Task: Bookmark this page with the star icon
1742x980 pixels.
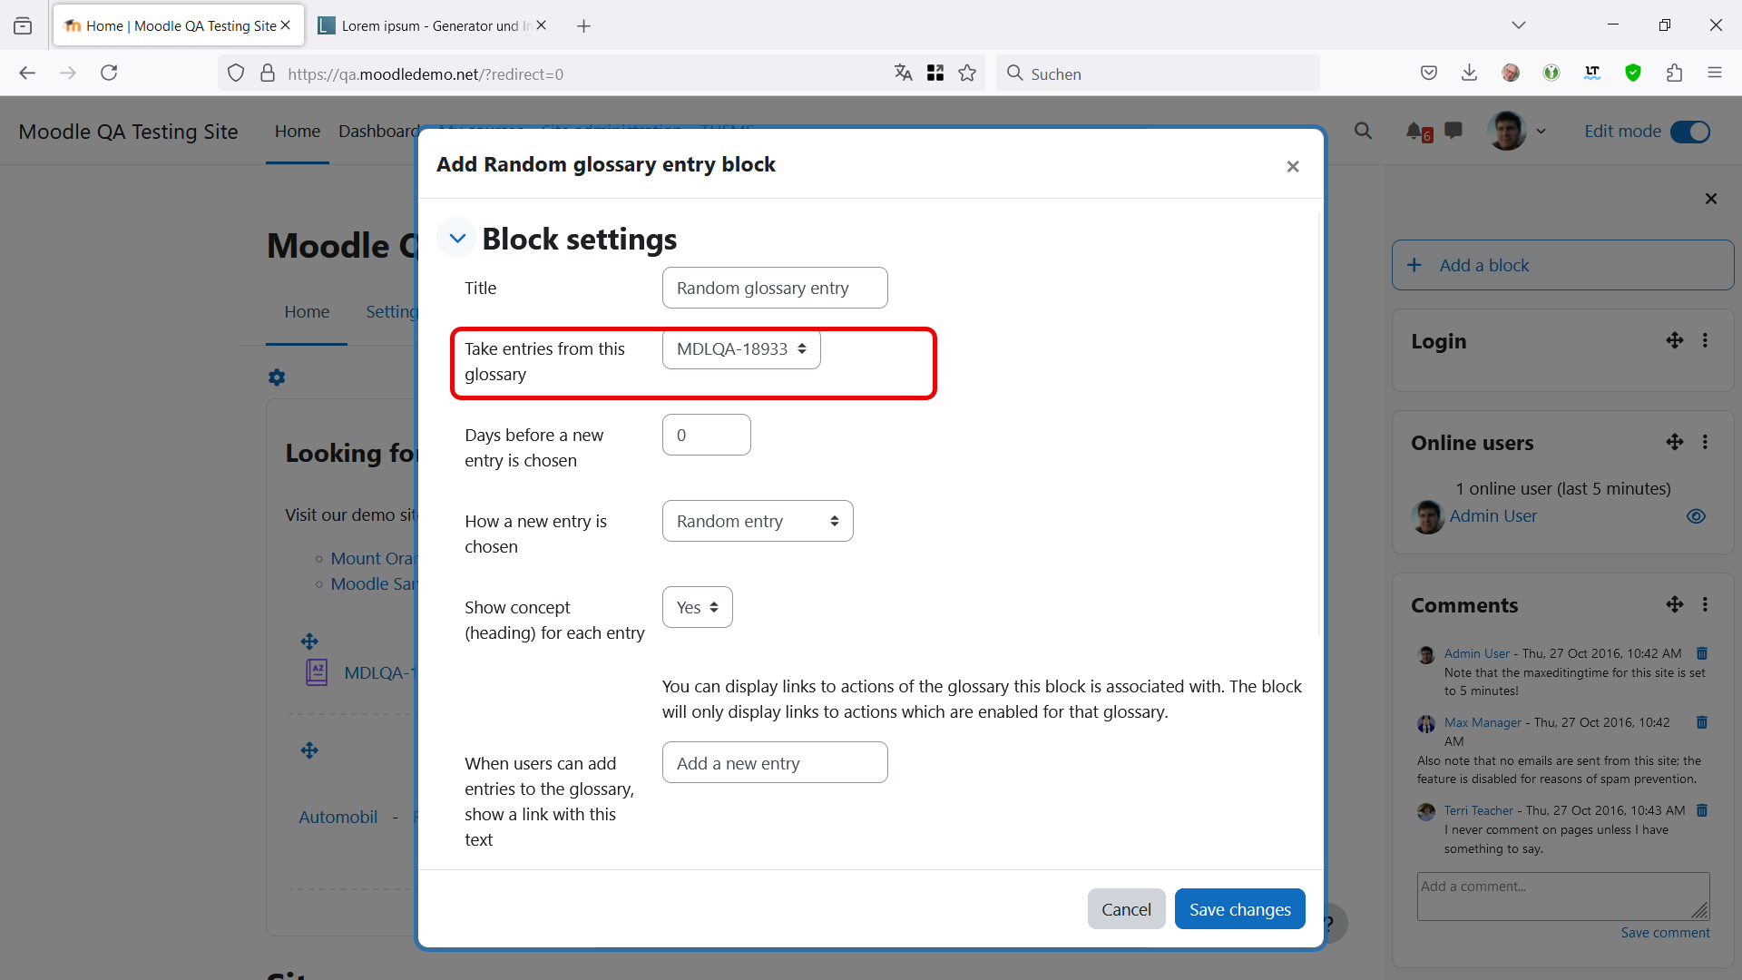Action: click(x=967, y=73)
